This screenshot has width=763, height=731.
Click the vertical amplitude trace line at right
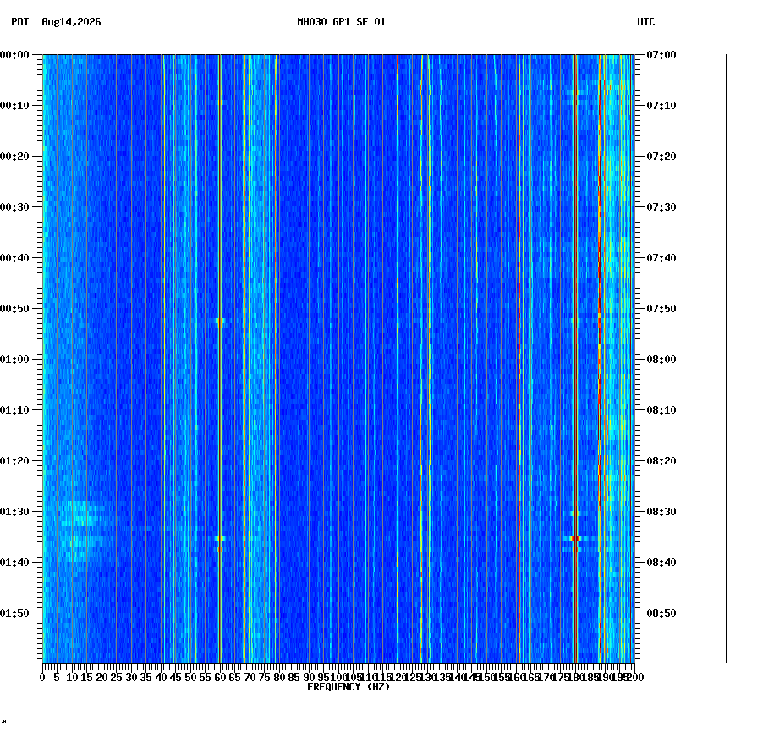pos(726,359)
